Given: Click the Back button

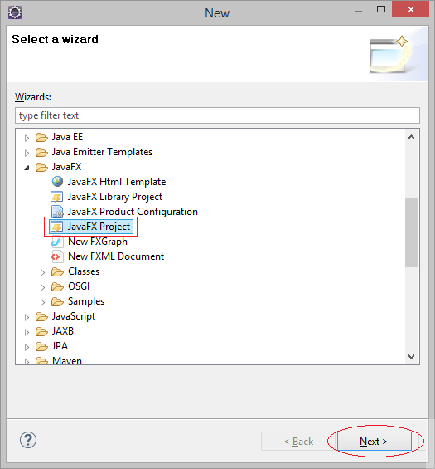Looking at the screenshot, I should [x=299, y=441].
